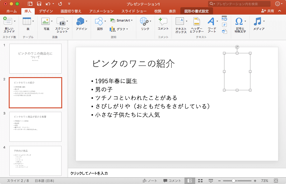The height and width of the screenshot is (184, 286).
Task: Expand the WordArt dropdown arrow
Action: pyautogui.click(x=217, y=21)
